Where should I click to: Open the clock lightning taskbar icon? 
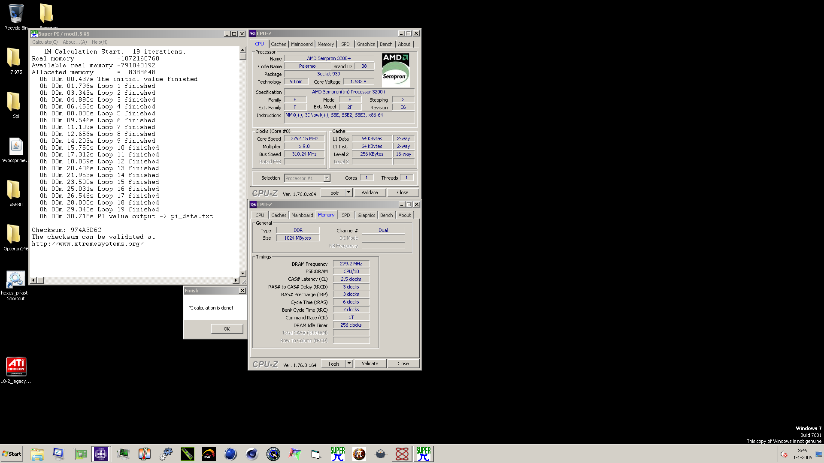click(273, 454)
